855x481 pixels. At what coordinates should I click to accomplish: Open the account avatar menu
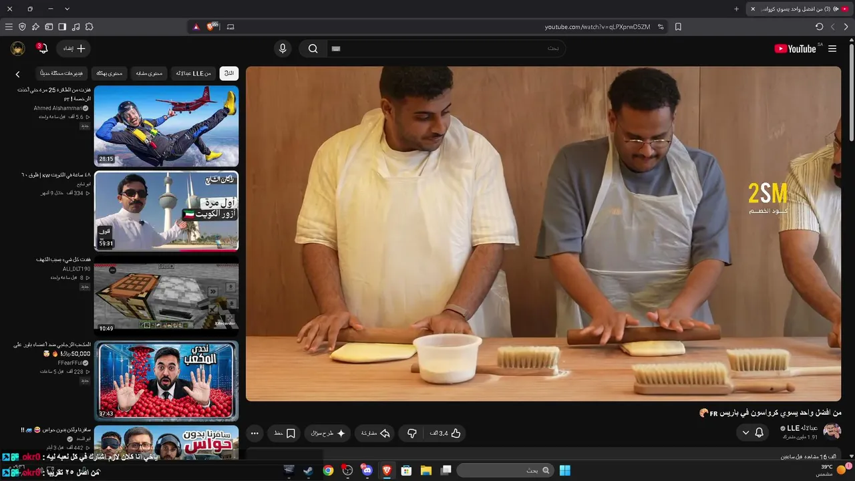tap(18, 49)
